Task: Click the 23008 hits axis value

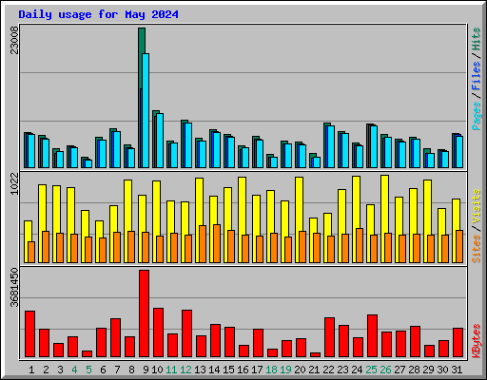Action: [14, 40]
